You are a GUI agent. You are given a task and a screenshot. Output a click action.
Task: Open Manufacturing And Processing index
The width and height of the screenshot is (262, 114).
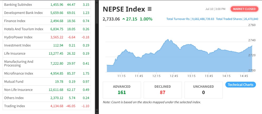[18, 63]
